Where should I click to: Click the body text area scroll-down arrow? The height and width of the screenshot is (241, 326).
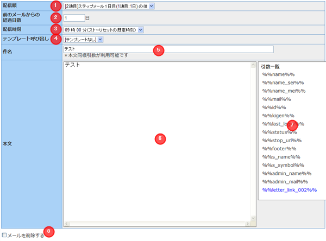tap(253, 223)
